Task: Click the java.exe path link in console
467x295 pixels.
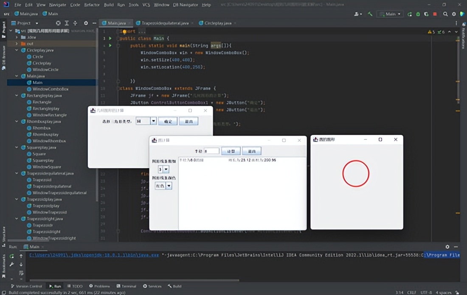Action: [x=94, y=255]
